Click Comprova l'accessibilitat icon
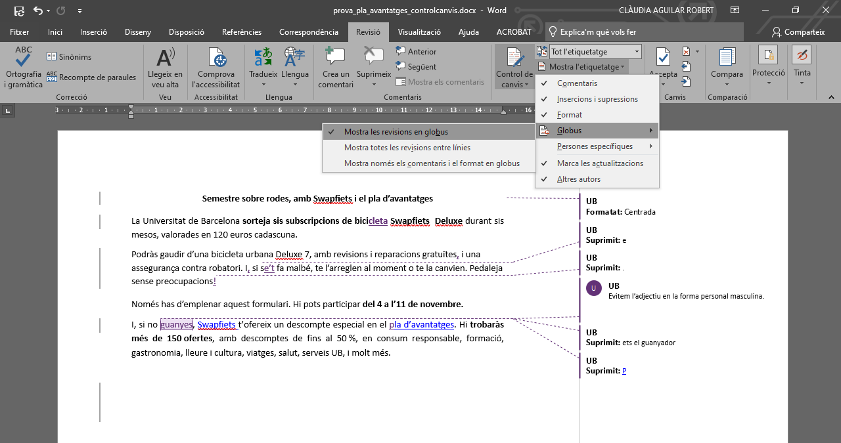Screen dimensions: 841x443 tap(216, 59)
